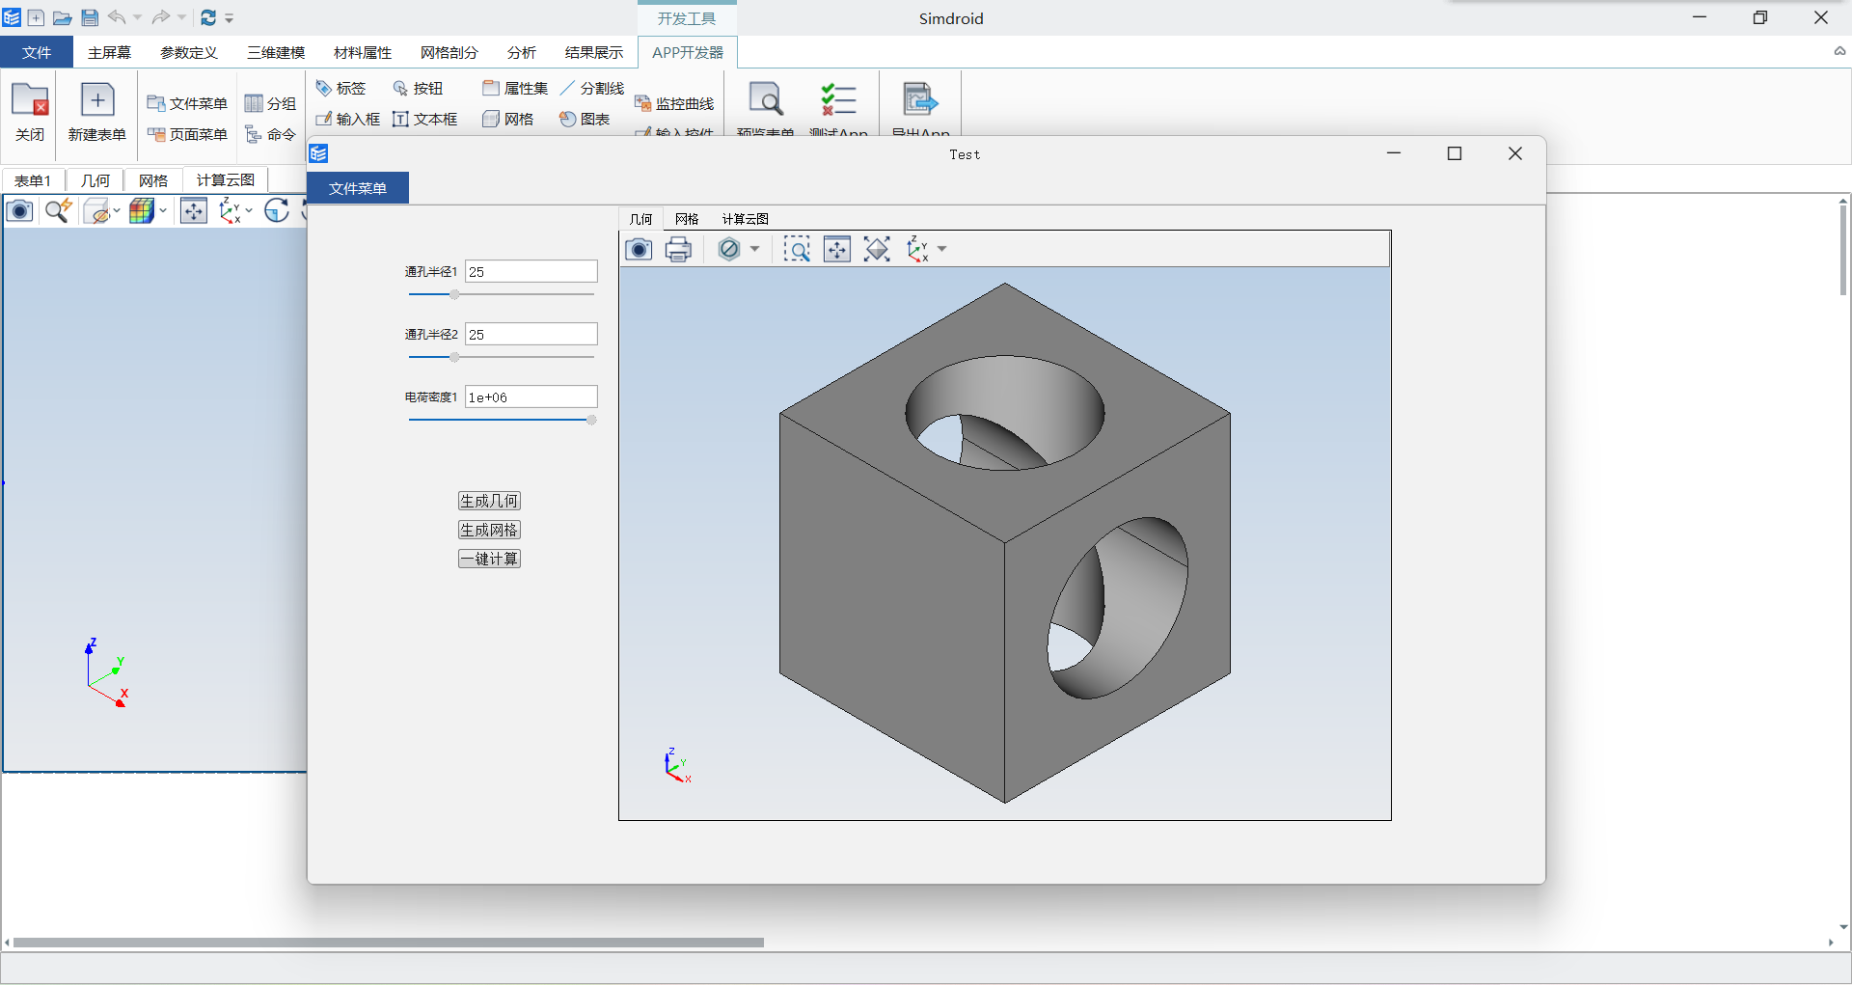Open the undo history dropdown arrow

[137, 17]
